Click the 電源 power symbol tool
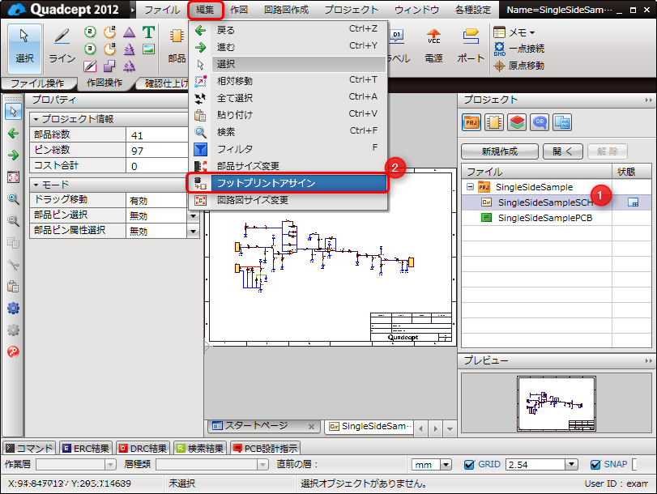The image size is (657, 494). pos(433,47)
